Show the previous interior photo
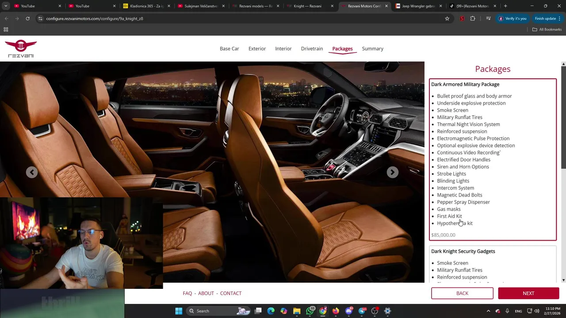The width and height of the screenshot is (566, 318). coord(31,172)
